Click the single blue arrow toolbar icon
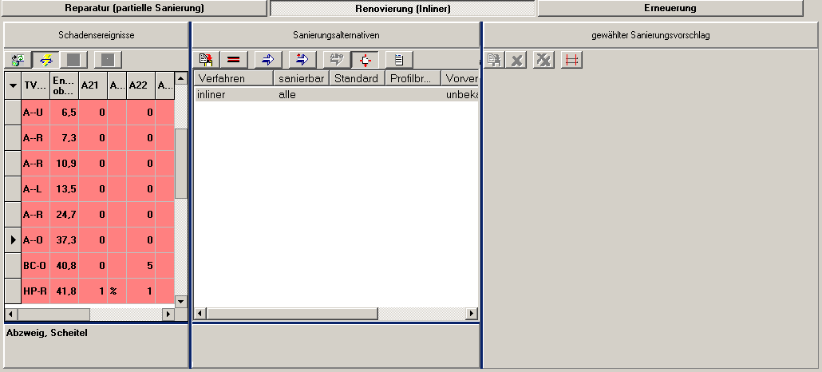The width and height of the screenshot is (822, 372). coord(267,60)
